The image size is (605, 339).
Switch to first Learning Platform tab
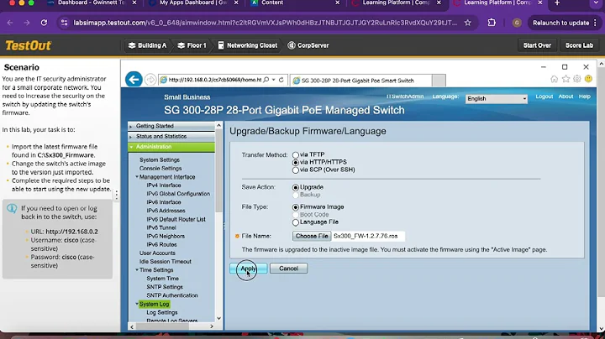[x=397, y=3]
